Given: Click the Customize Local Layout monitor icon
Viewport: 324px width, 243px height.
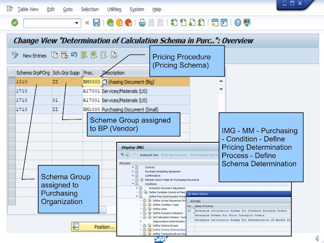Looking at the screenshot, I should [x=247, y=22].
